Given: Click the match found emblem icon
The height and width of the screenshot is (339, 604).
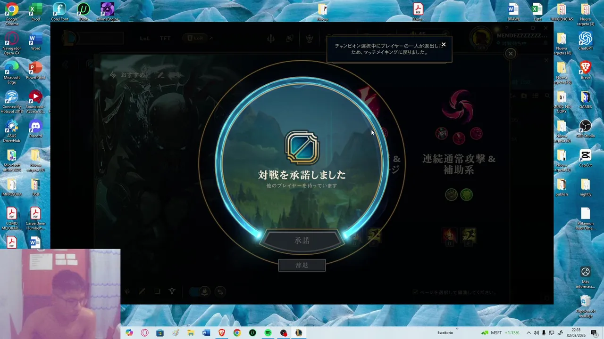Looking at the screenshot, I should tap(302, 148).
